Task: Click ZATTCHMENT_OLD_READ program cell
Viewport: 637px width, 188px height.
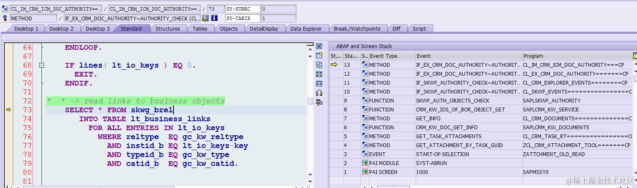Action: click(577, 154)
